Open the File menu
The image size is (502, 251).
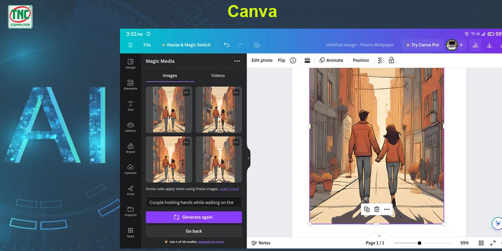coord(147,45)
